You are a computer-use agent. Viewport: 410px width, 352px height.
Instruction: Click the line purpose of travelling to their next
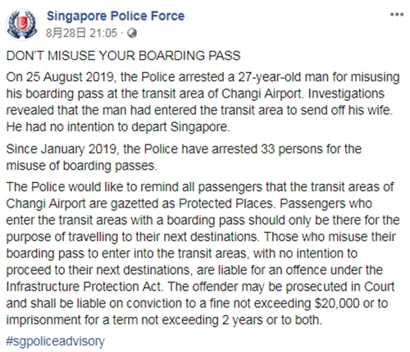coord(132,237)
